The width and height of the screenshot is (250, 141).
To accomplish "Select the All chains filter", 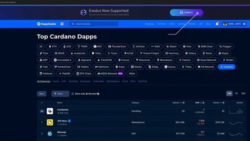I will tap(41, 47).
